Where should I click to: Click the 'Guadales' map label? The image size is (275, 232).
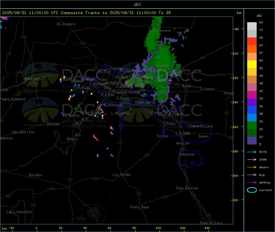click(x=163, y=66)
